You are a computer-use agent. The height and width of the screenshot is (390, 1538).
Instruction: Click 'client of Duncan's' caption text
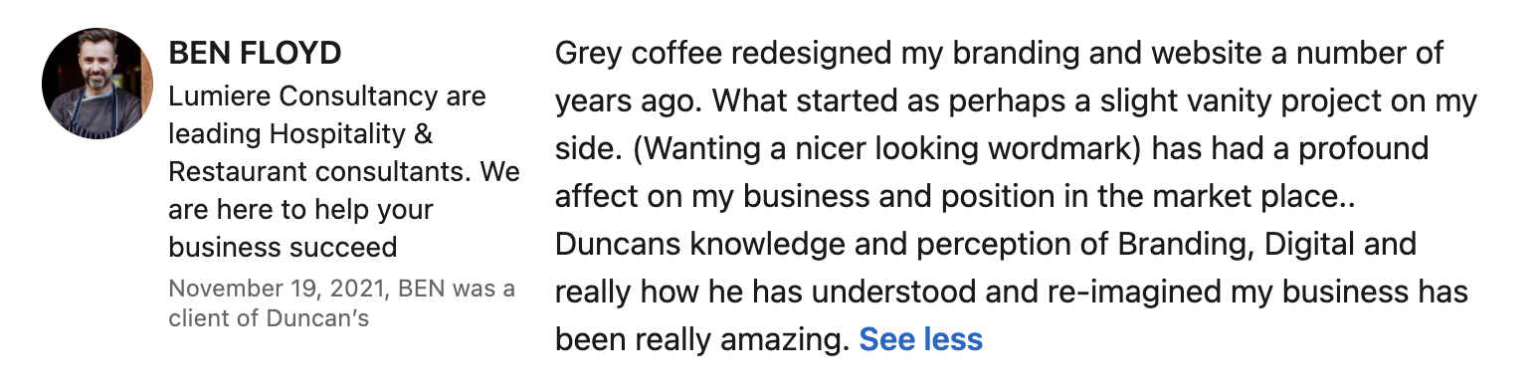tap(270, 318)
